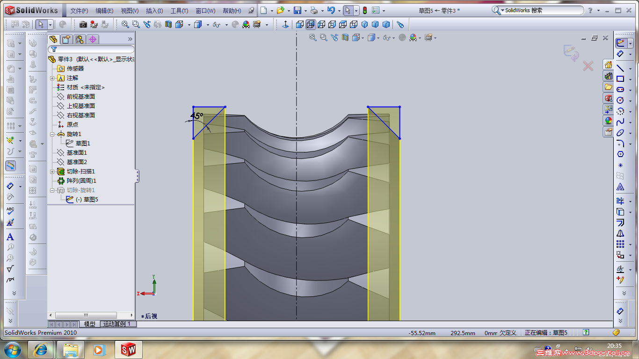Select 阵列(圆周)1 in the feature tree
Viewport: 639px width, 359px height.
pos(81,181)
